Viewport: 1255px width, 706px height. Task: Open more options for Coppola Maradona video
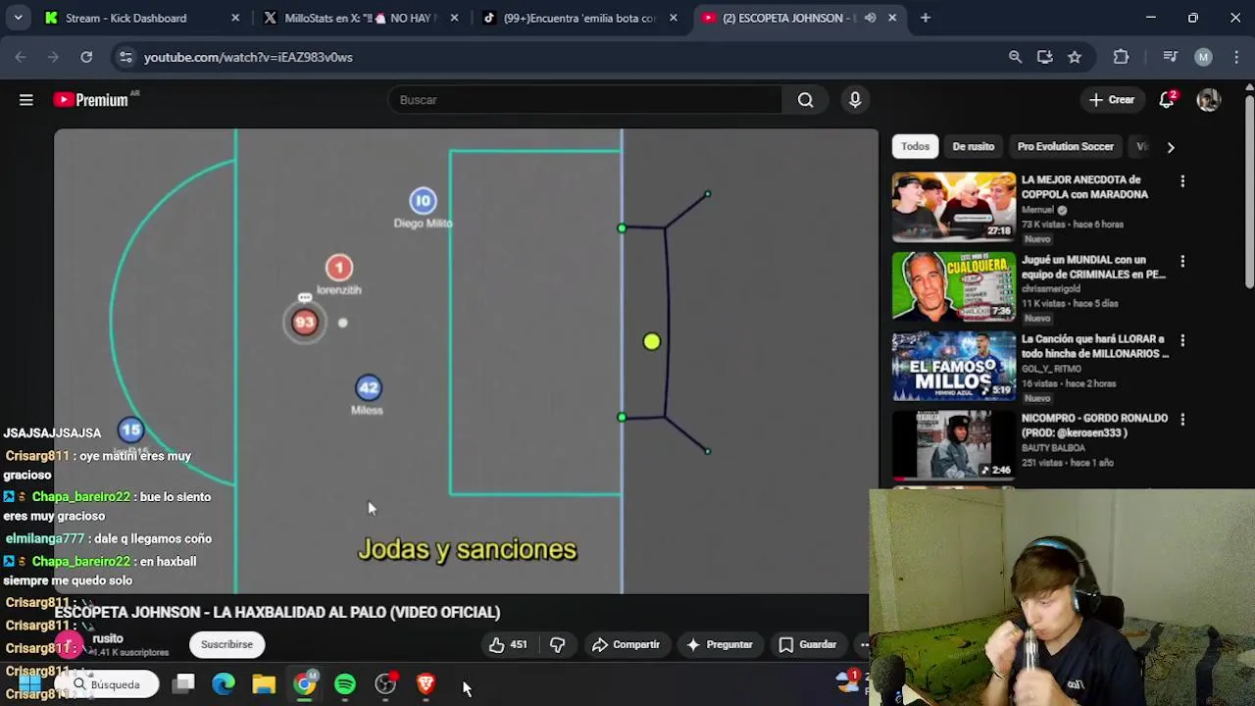tap(1182, 181)
